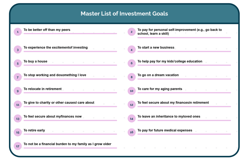The image size is (250, 161).
Task: Select 'To help pay for my kids' college education'
Action: pyautogui.click(x=170, y=62)
